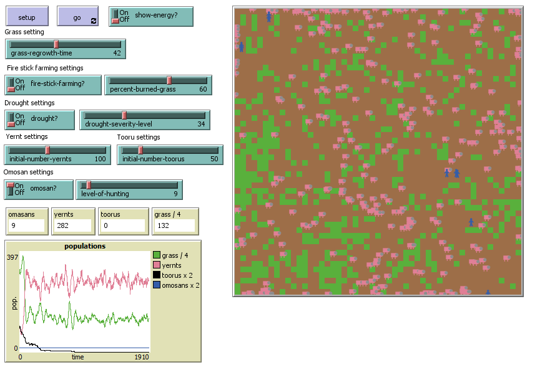The height and width of the screenshot is (365, 535).
Task: Move the initial-number-toorus slider handle
Action: tap(140, 150)
